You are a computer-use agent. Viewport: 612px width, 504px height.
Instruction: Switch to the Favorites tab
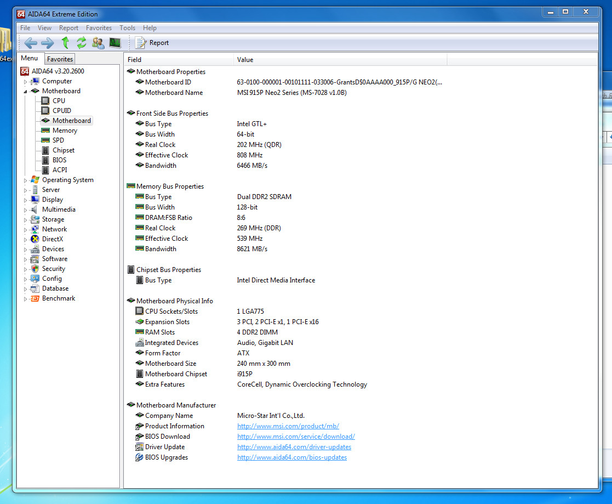(x=60, y=59)
